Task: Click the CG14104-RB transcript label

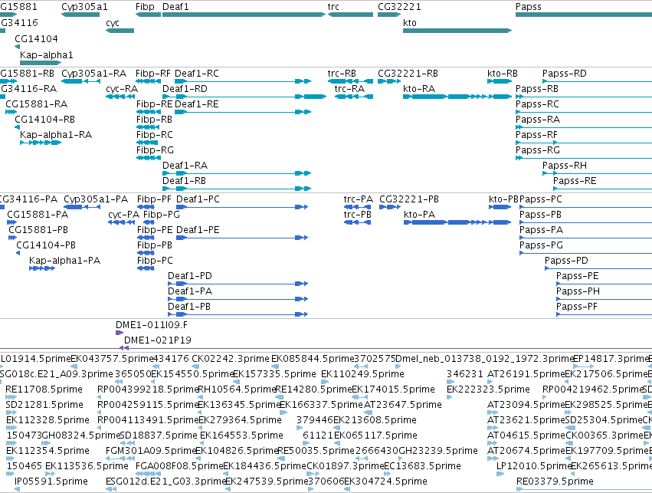Action: click(44, 120)
